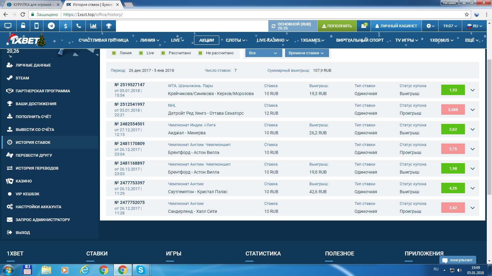Click the green 1,93 odds badge
This screenshot has height=276, width=492.
(453, 90)
